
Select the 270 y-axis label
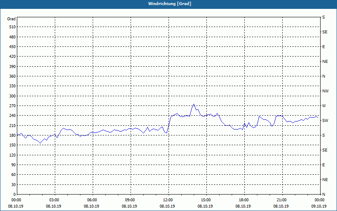13,106
